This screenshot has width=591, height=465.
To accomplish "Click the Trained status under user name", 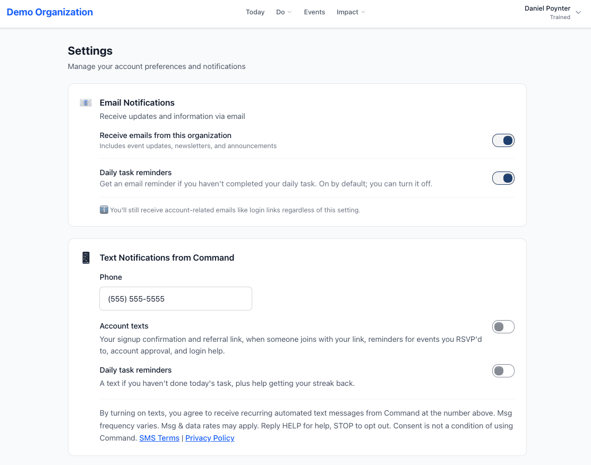I will (560, 18).
